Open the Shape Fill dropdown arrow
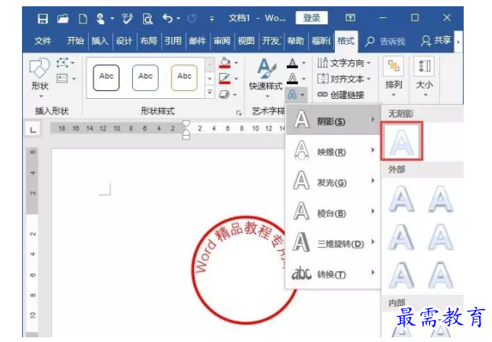 point(236,63)
